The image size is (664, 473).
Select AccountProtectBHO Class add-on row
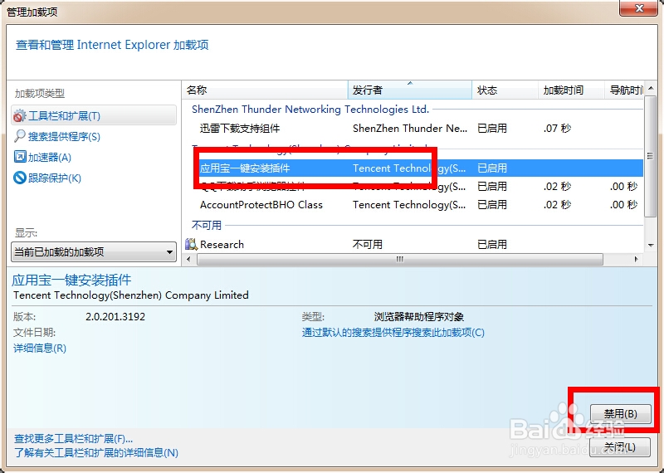(x=413, y=204)
